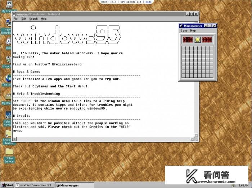Click the Notepad horizontal scrollbar right arrow
Viewport: 252px width, 188px height.
pos(192,139)
